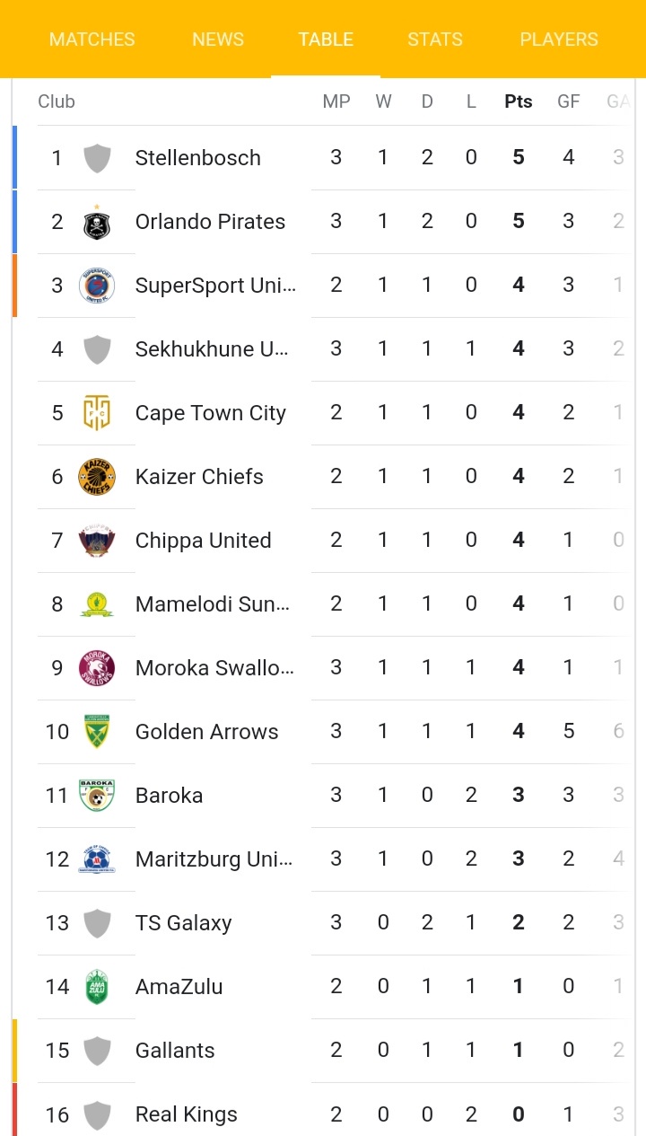This screenshot has width=646, height=1136.
Task: Click the Baroka club logo
Action: click(x=97, y=796)
